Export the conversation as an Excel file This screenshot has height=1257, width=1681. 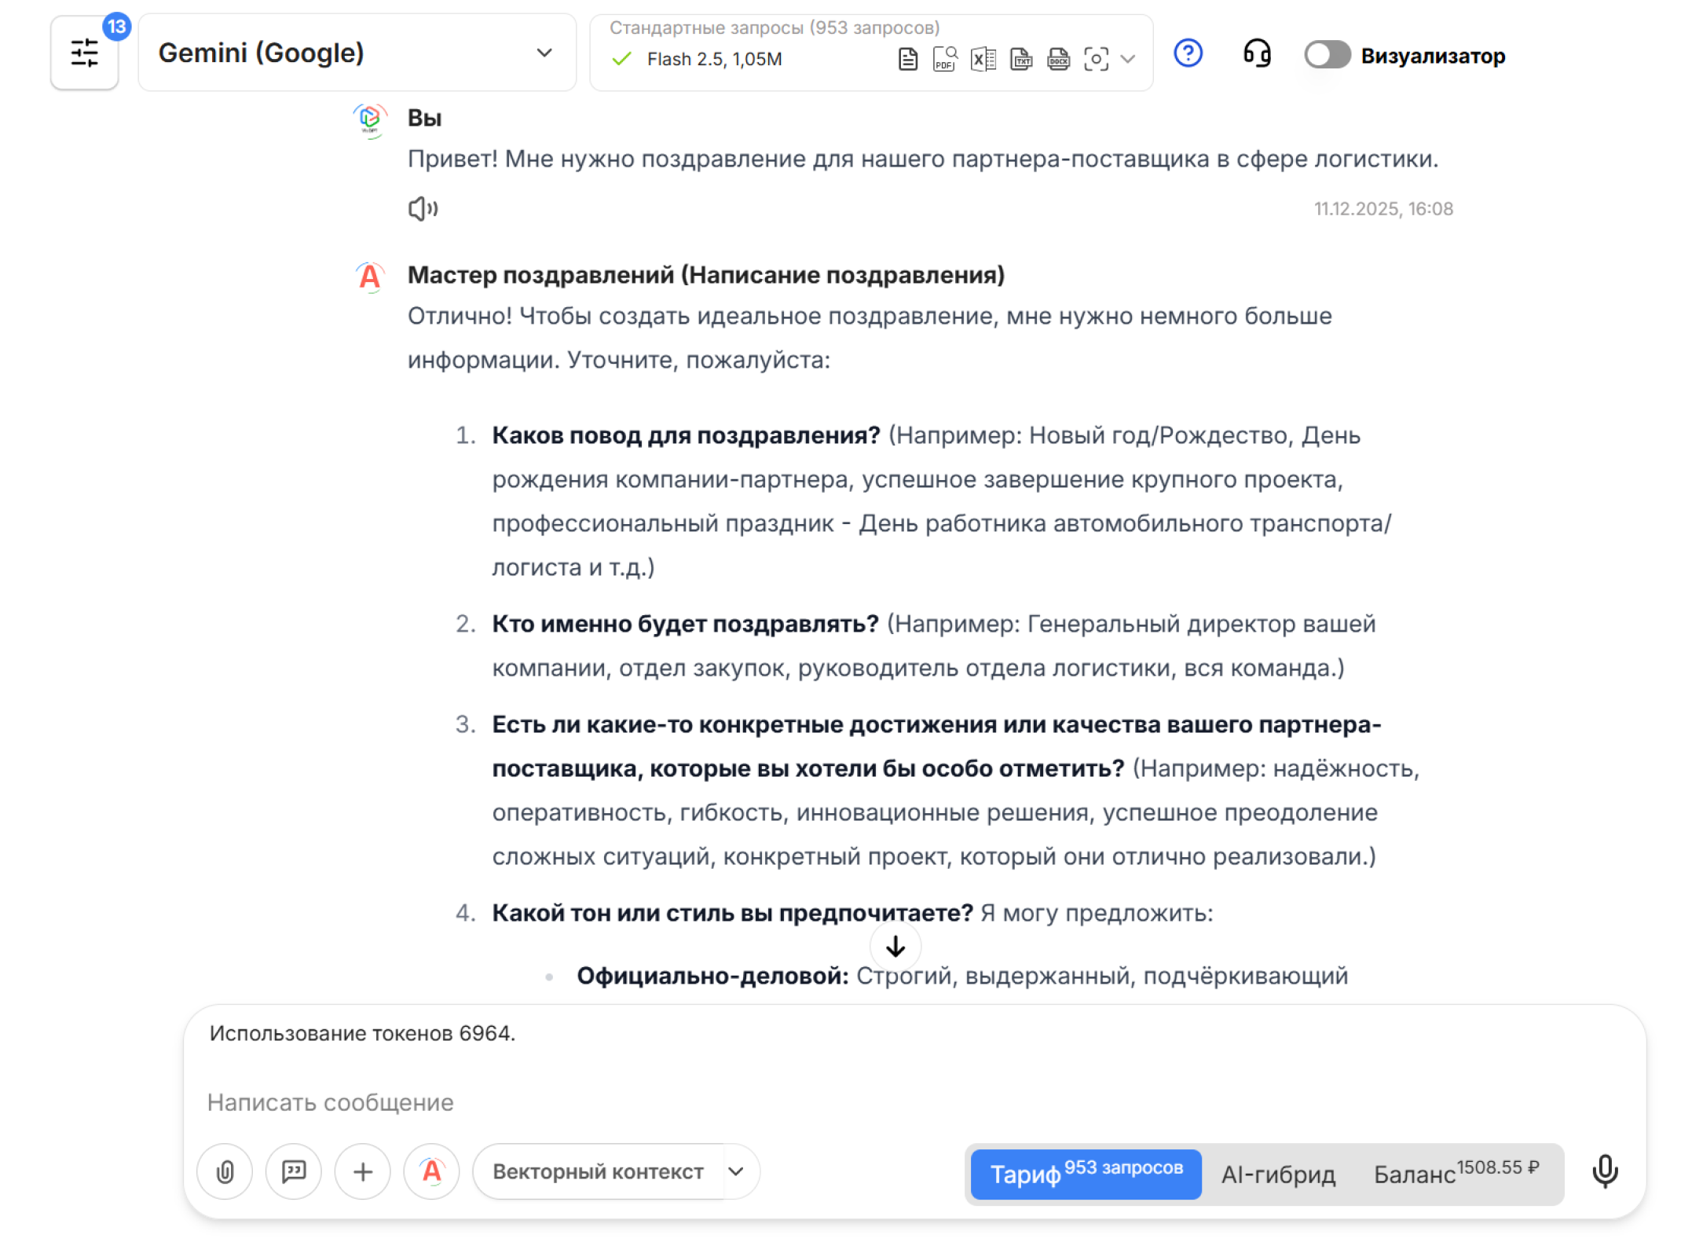pyautogui.click(x=982, y=59)
